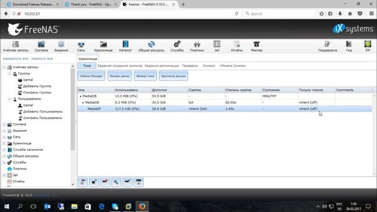Open Система icon in top toolbar
Screen dimensions: 377x212
[x=41, y=46]
